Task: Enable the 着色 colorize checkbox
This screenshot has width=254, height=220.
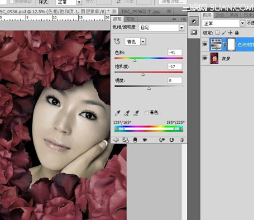Action: click(x=147, y=113)
